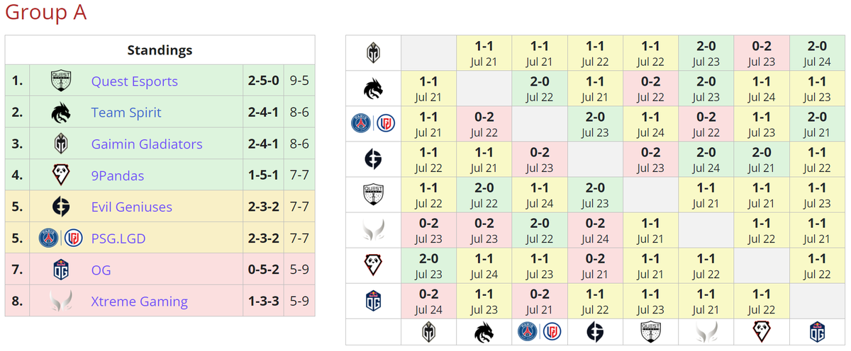The height and width of the screenshot is (351, 851).
Task: Click 9Pandas logo in standings table
Action: coord(61,175)
